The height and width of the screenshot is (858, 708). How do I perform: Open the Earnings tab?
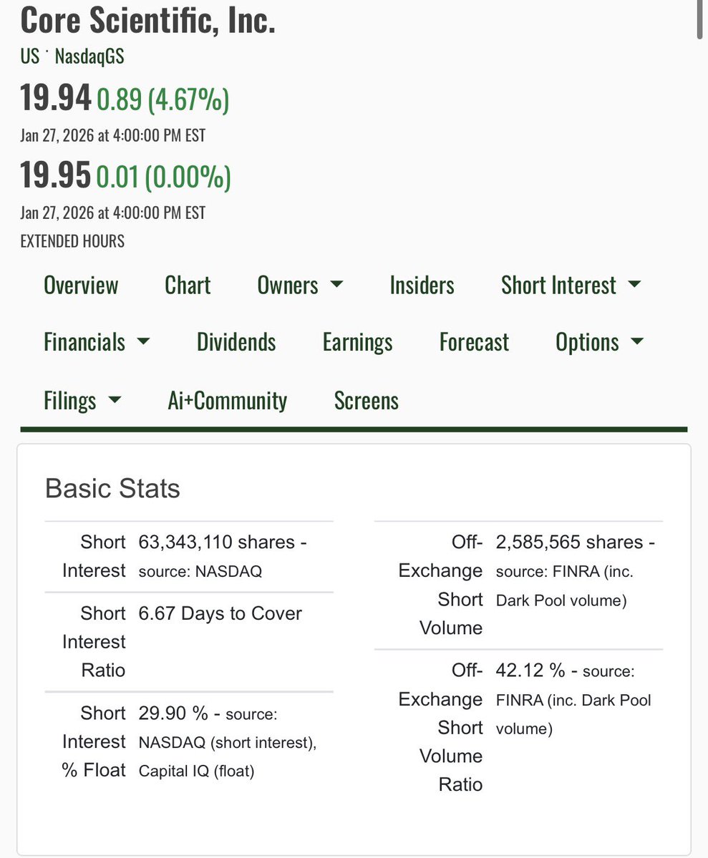(357, 343)
